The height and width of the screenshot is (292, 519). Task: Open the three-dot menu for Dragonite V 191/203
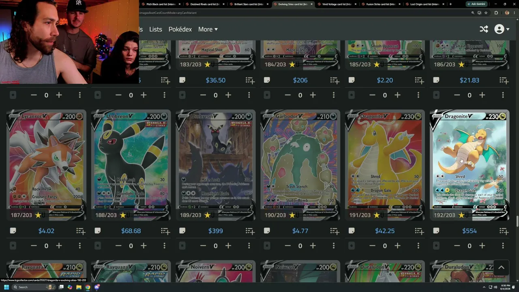(x=418, y=246)
